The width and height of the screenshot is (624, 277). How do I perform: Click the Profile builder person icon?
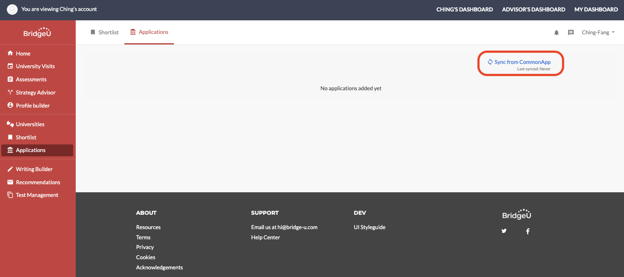point(10,105)
